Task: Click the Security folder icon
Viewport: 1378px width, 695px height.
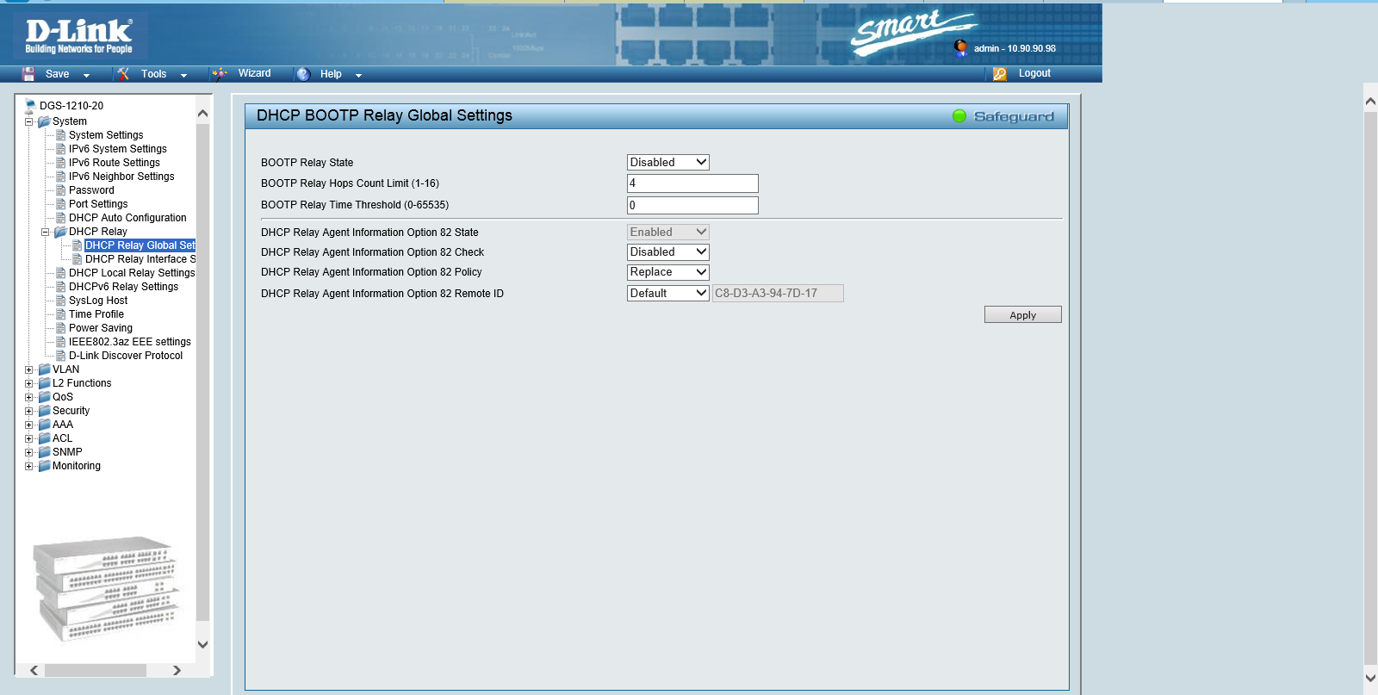Action: 44,411
